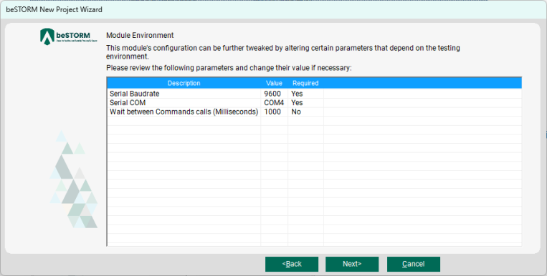
Task: Click No in Wait between Commands row
Action: pyautogui.click(x=296, y=112)
